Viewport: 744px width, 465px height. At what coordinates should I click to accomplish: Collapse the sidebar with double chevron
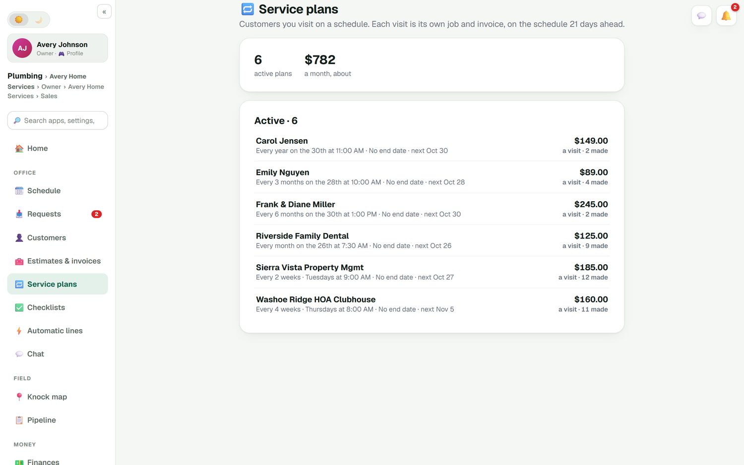[x=104, y=11]
